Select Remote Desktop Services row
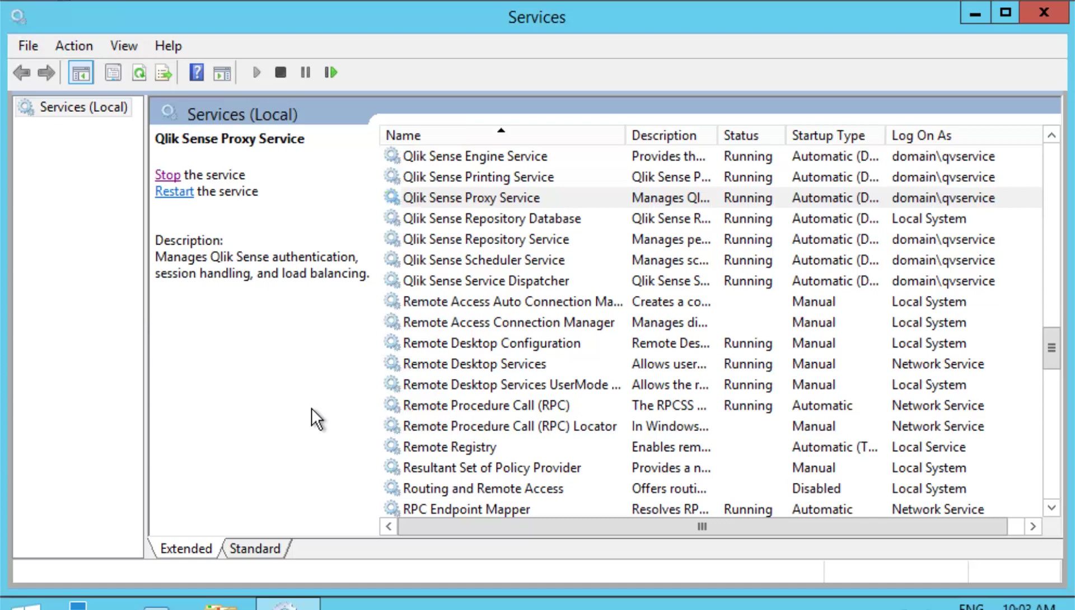 (x=711, y=364)
